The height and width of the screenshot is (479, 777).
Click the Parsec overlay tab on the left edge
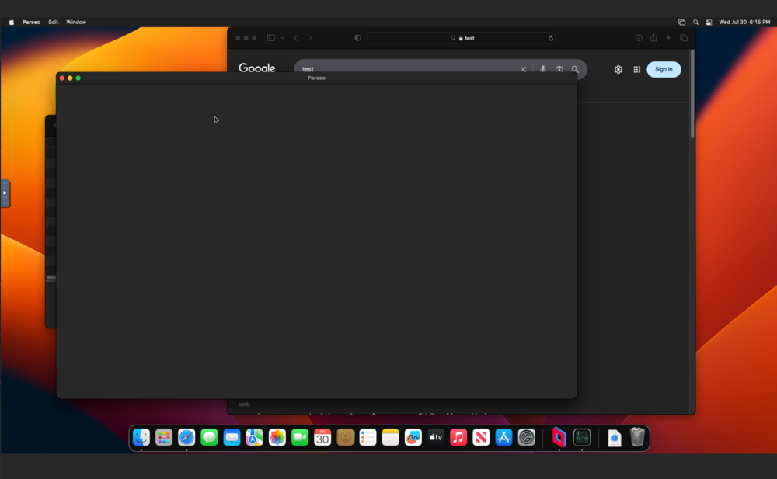point(5,193)
